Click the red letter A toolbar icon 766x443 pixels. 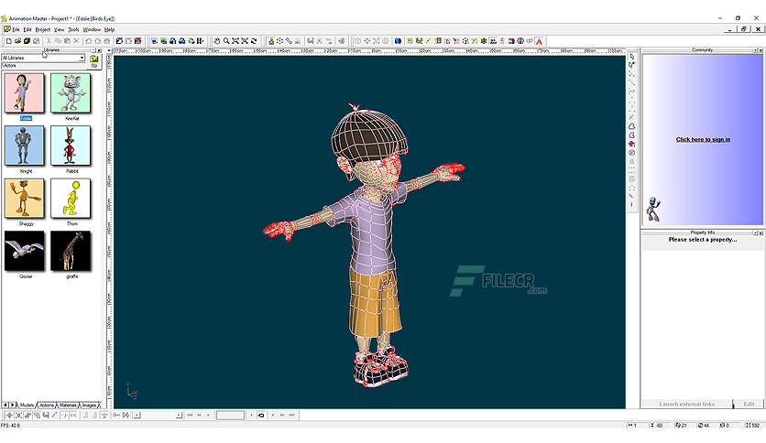click(x=540, y=41)
